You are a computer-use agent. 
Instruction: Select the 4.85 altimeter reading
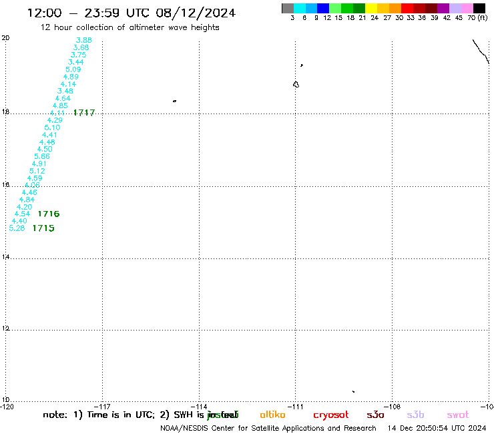(x=60, y=106)
